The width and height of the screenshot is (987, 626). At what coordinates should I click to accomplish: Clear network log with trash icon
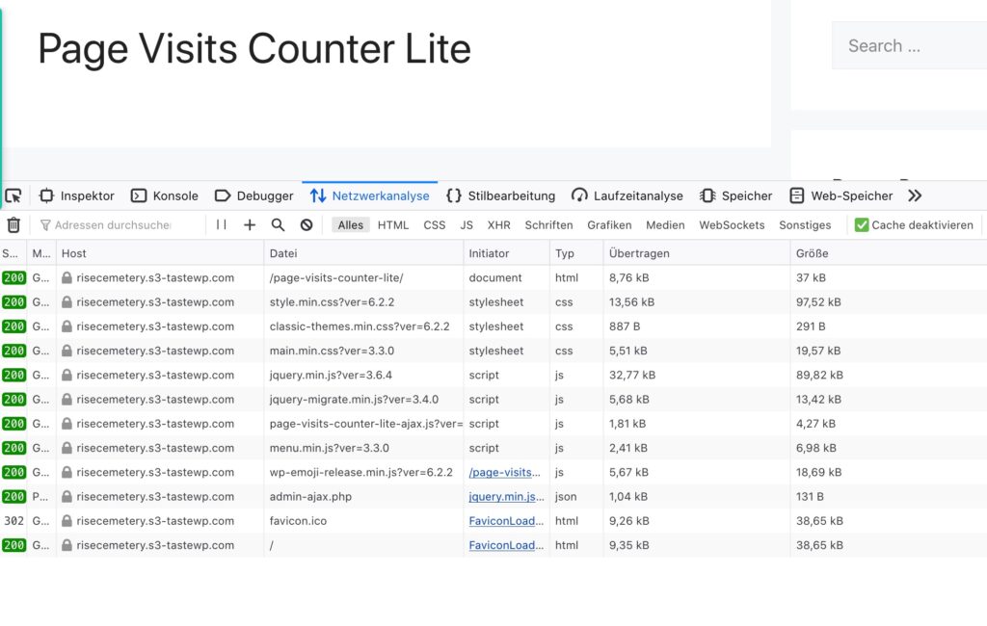tap(13, 224)
